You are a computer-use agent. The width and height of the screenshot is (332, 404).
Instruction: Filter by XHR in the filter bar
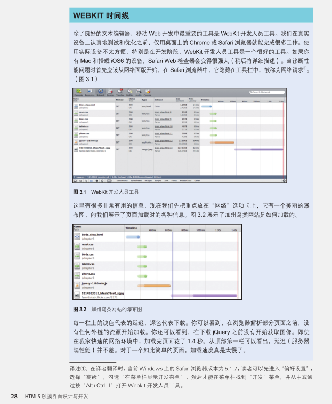166,180
